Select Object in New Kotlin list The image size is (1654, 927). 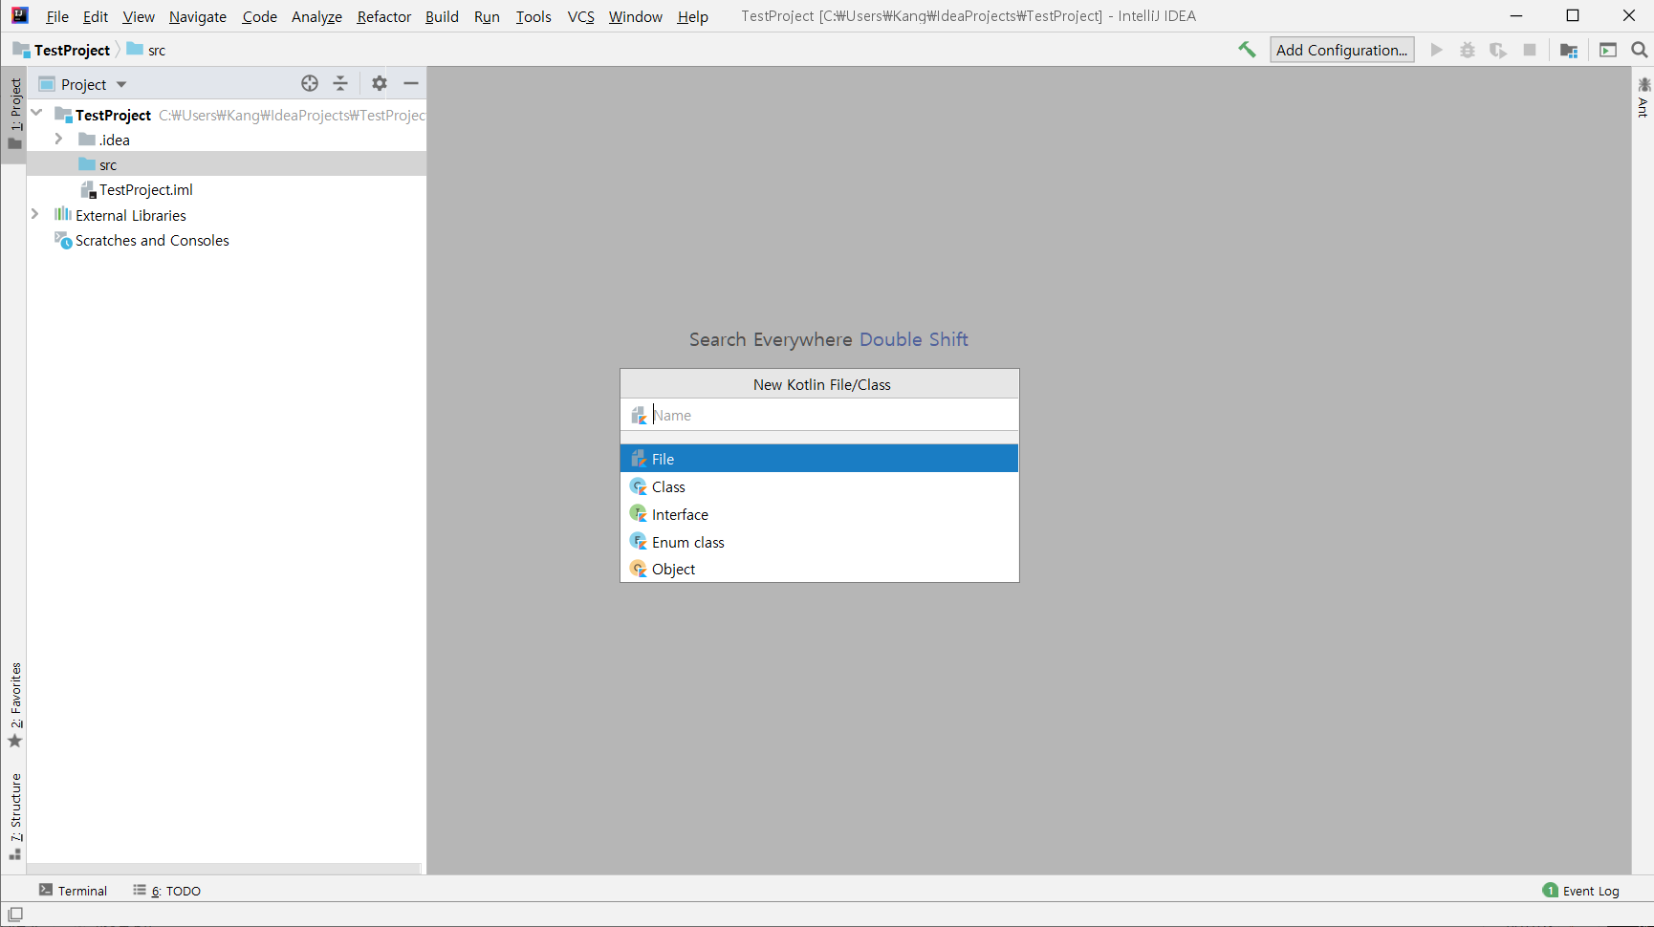819,569
